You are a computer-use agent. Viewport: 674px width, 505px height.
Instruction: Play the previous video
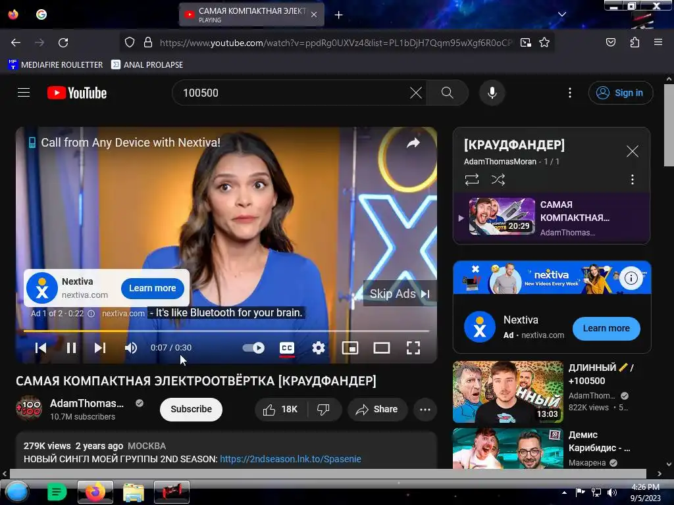41,348
